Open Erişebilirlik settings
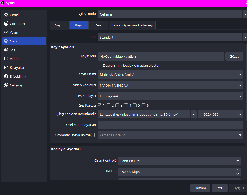 click(x=24, y=76)
